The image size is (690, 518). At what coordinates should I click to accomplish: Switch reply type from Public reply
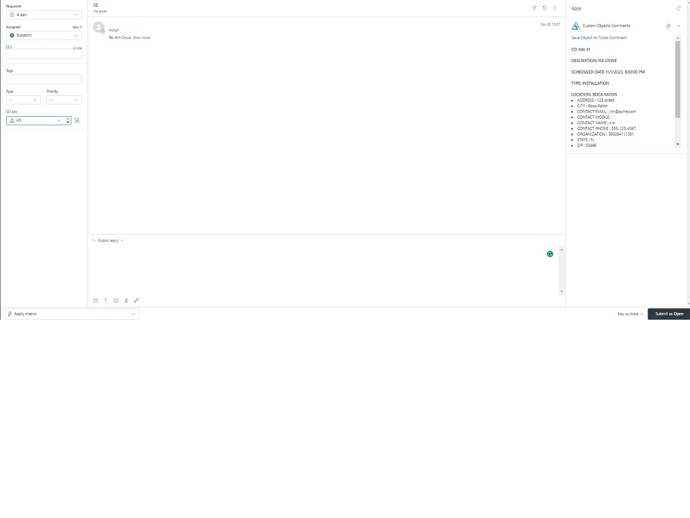[x=111, y=241]
